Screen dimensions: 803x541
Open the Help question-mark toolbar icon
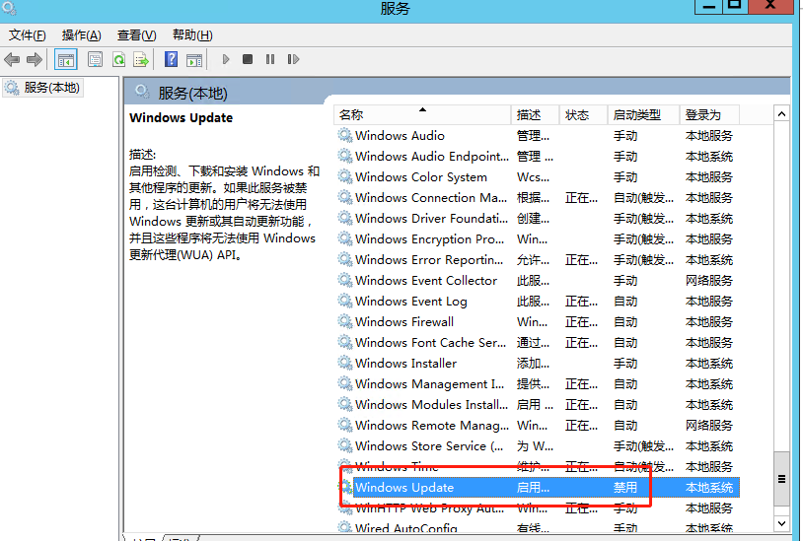click(x=171, y=60)
